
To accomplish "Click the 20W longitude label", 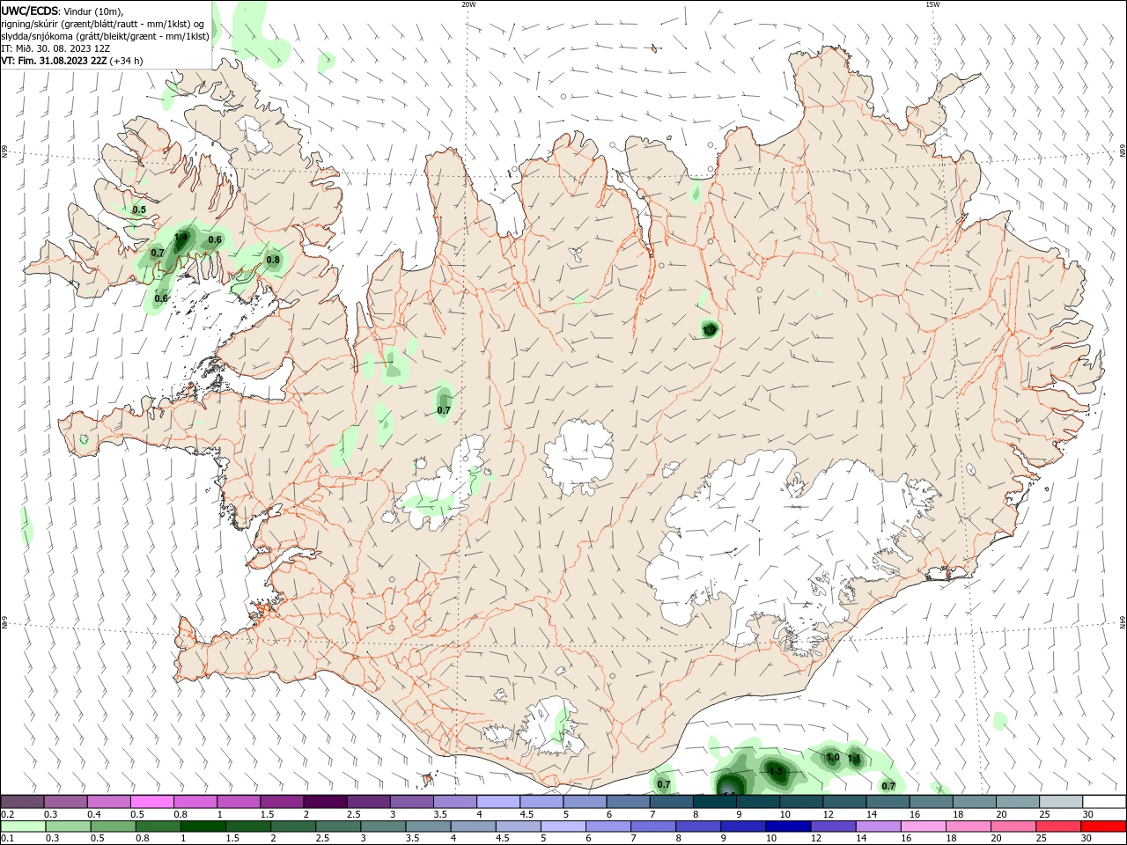I will tap(468, 4).
